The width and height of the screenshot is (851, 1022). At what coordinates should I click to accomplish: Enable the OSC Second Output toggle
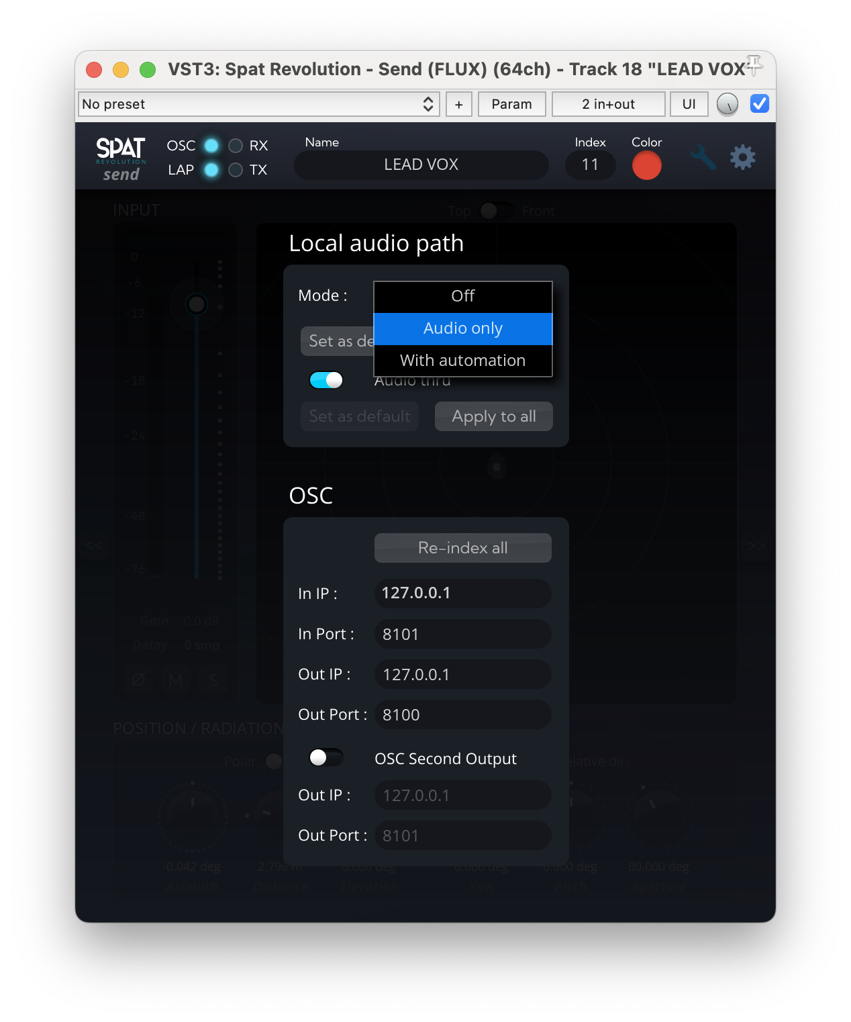coord(326,758)
